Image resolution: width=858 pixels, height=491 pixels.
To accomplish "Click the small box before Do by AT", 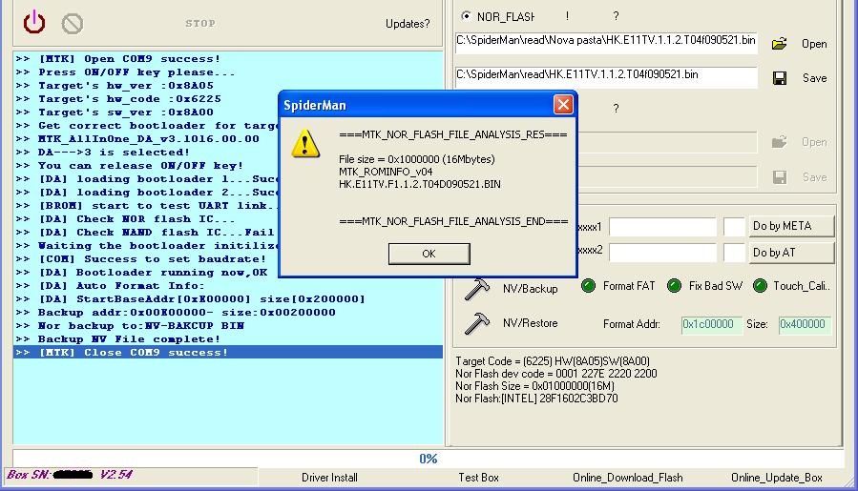I will (734, 253).
